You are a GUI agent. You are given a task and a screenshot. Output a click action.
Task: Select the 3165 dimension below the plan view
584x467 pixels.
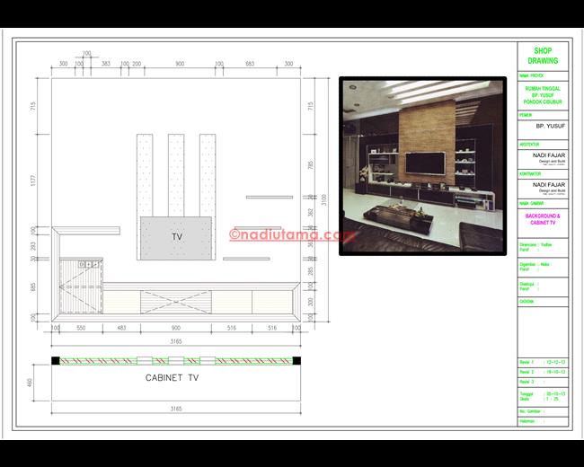pos(176,409)
